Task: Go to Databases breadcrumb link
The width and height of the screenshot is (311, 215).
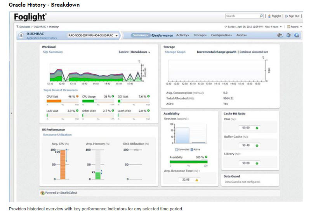Action: (x=25, y=26)
